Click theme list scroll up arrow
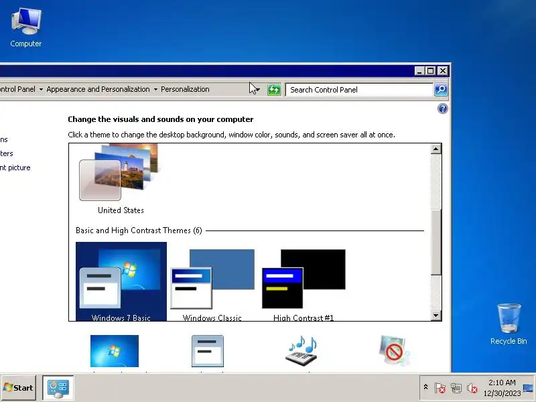 point(435,149)
